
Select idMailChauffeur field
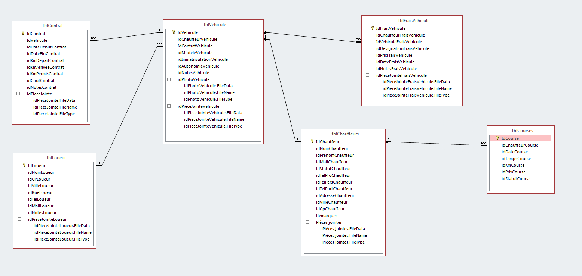pyautogui.click(x=331, y=162)
